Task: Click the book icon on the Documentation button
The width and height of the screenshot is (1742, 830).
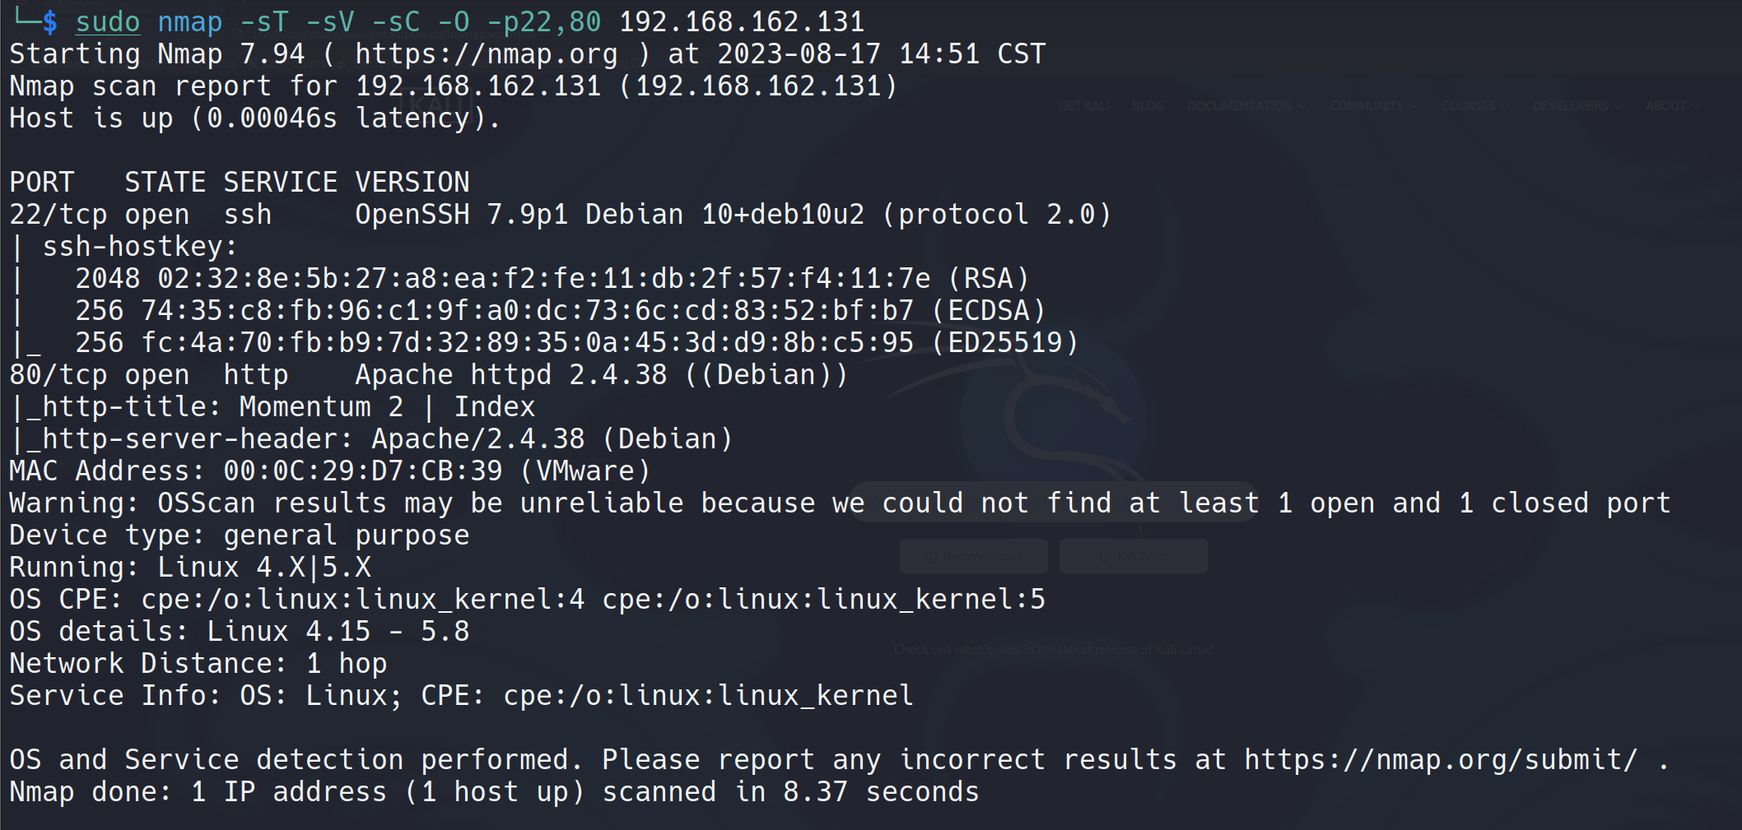Action: tap(931, 557)
